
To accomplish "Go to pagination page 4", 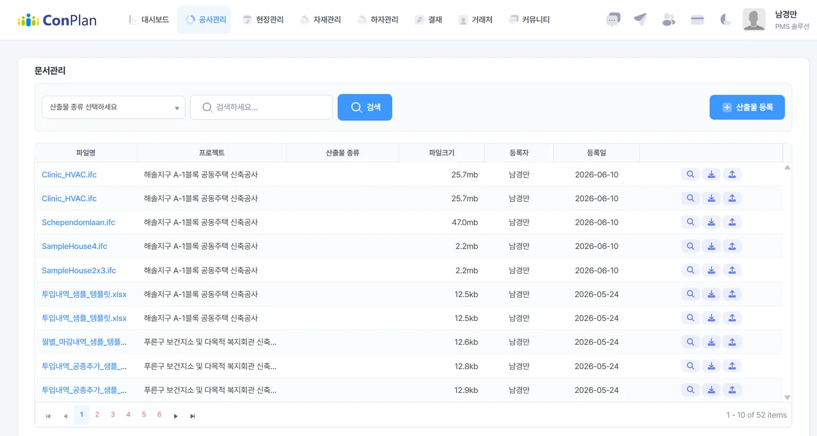I will pyautogui.click(x=128, y=415).
